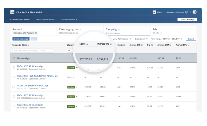Click the $20.21 average CPM total

click(x=161, y=58)
